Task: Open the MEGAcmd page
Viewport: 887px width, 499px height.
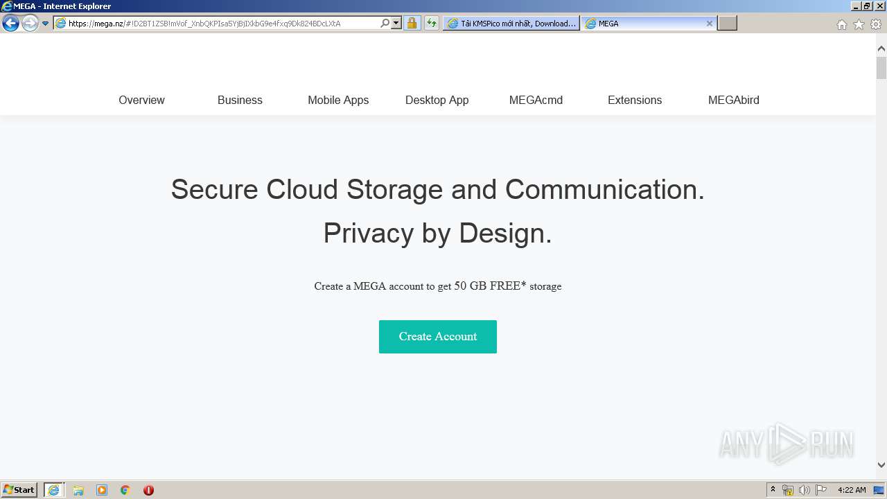Action: point(536,100)
